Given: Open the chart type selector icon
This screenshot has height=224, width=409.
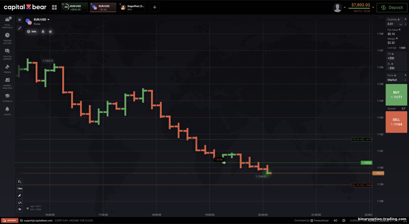Looking at the screenshot, I should (x=20, y=182).
